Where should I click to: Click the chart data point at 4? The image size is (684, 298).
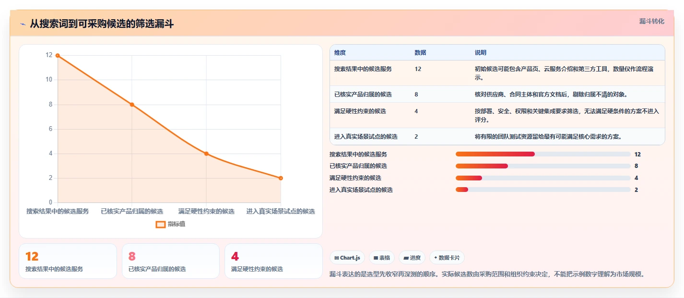(206, 154)
